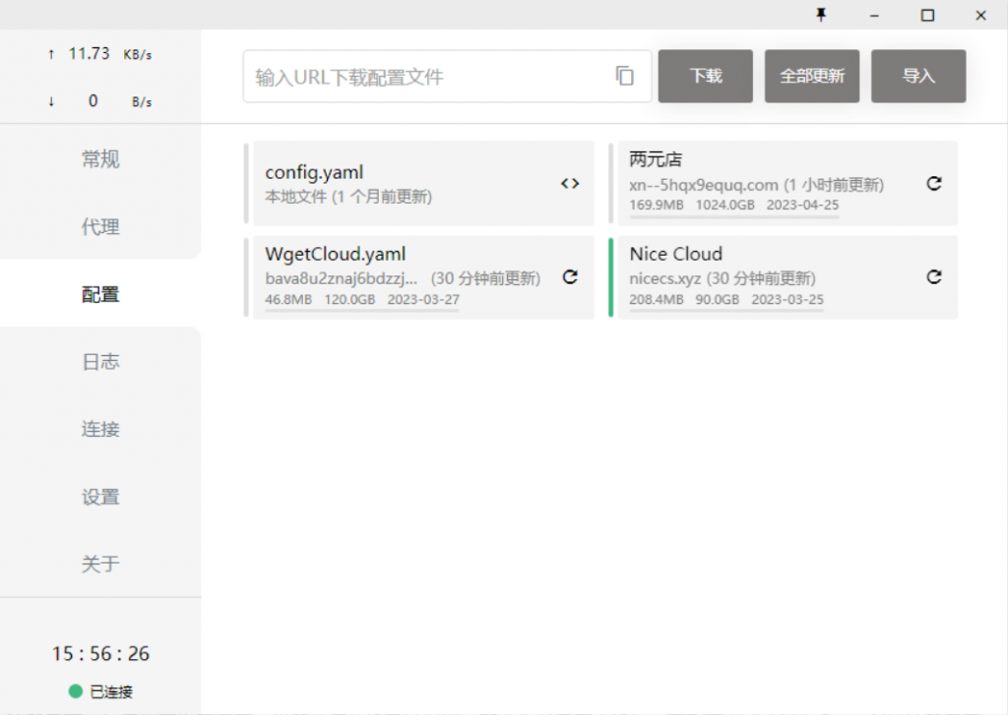Minimize the application window
The width and height of the screenshot is (1008, 715).
coord(874,16)
